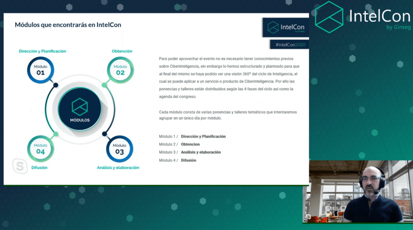Image resolution: width=413 pixels, height=230 pixels.
Task: Click the 'Obtención' label above Módulo 02
Action: click(122, 51)
